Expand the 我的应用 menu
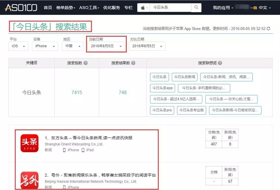The width and height of the screenshot is (280, 190). coord(223,8)
